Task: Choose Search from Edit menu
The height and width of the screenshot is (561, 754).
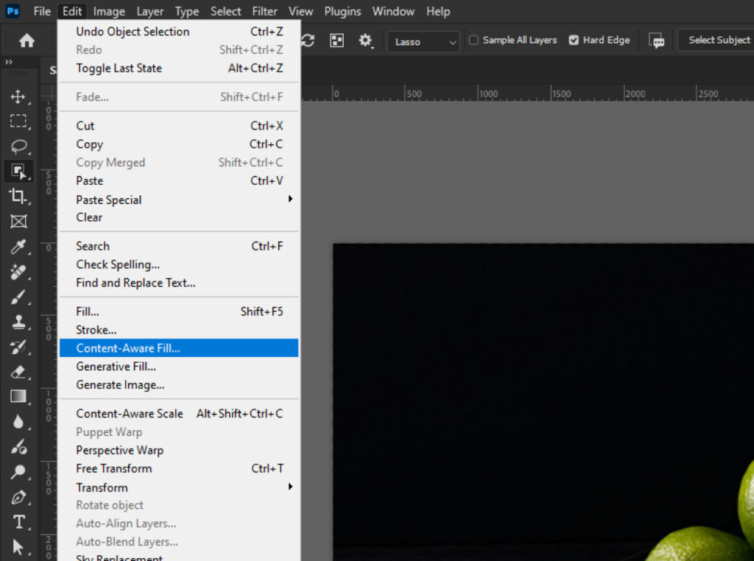Action: [179, 246]
